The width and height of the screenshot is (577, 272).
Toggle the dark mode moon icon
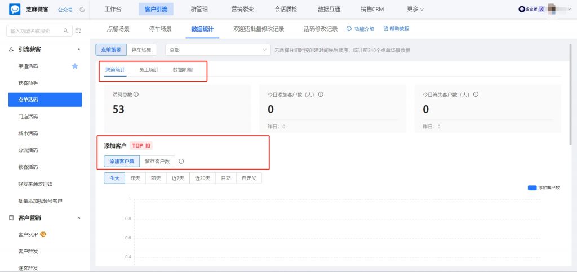82,9
